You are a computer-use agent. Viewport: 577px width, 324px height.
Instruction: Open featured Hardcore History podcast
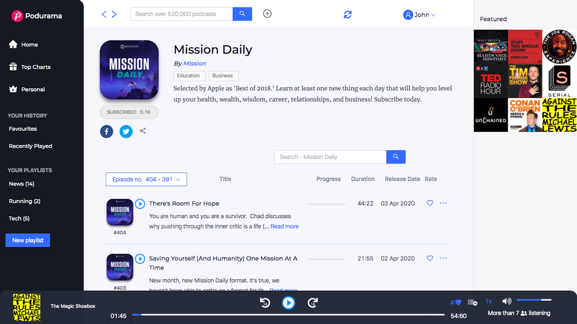click(x=491, y=47)
